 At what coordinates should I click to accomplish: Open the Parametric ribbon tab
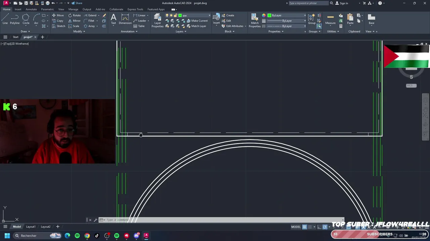click(47, 9)
